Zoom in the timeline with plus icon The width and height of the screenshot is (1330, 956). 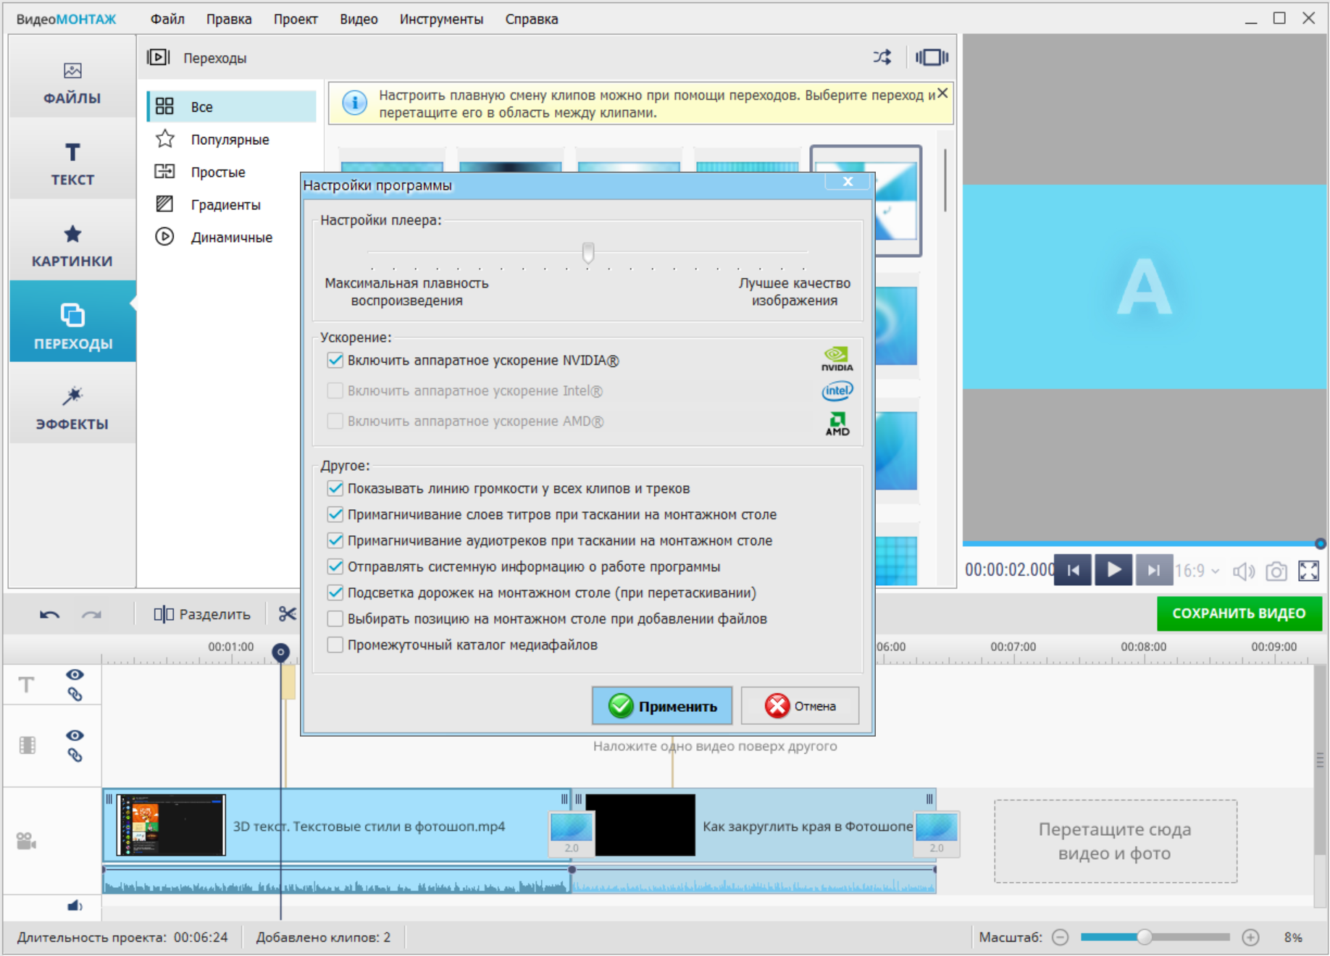[1250, 938]
